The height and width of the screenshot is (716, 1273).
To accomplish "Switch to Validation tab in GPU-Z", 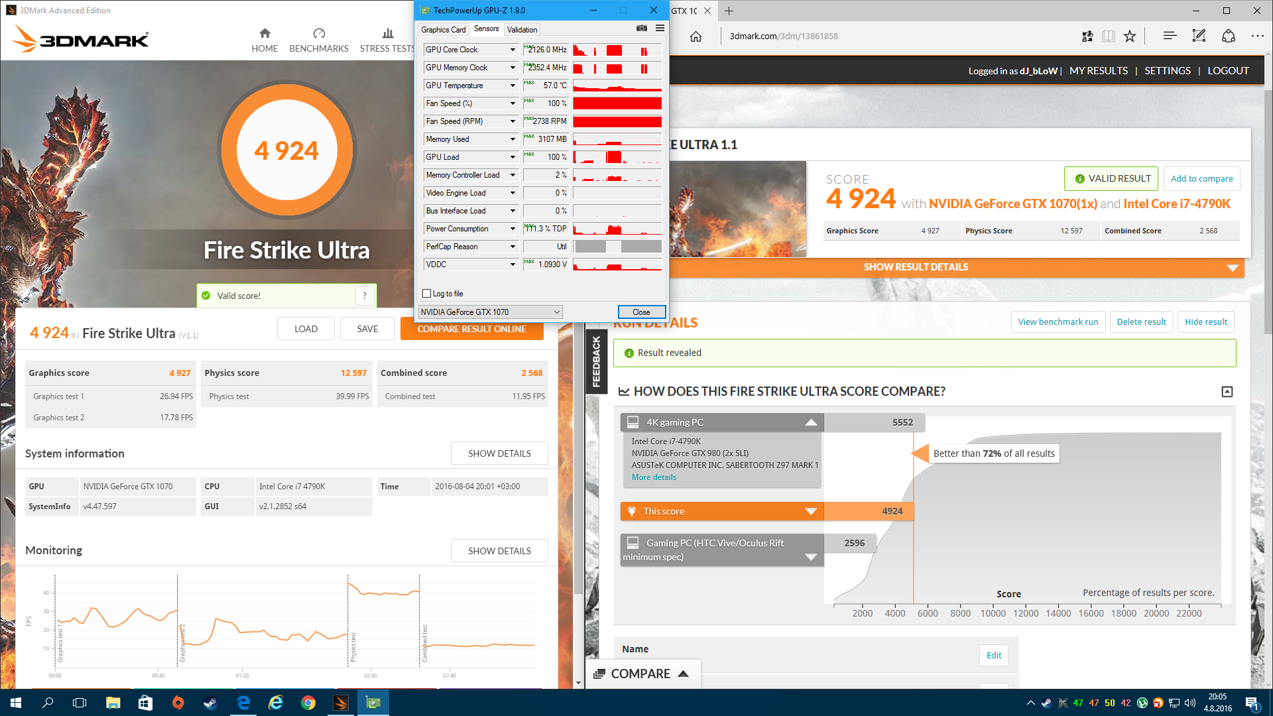I will tap(522, 30).
